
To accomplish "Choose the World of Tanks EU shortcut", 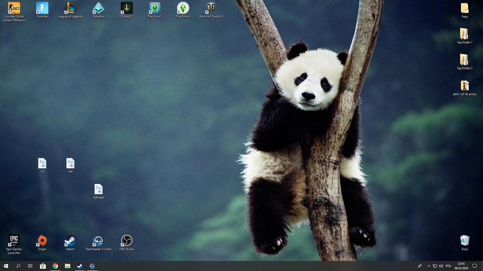I will [211, 10].
